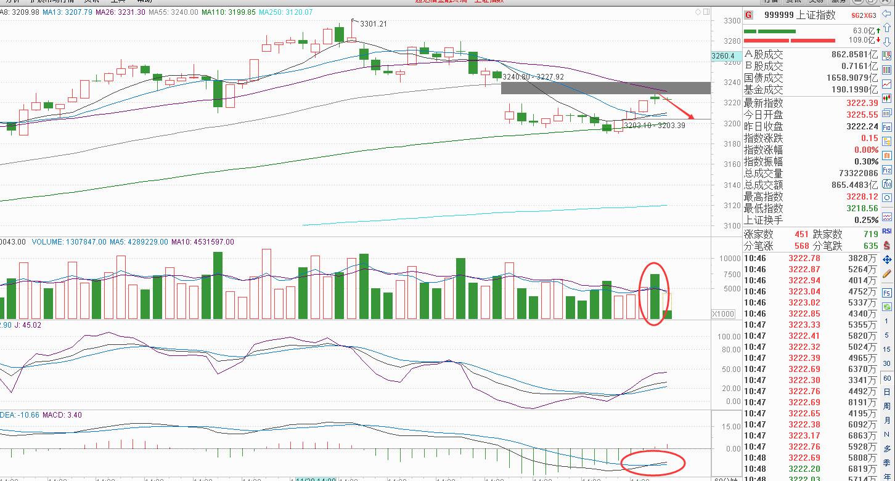Switch to intraday line chart icon

pos(886,84)
